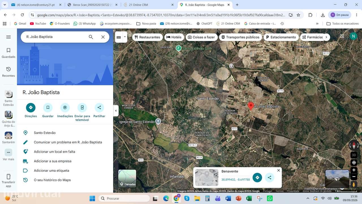This screenshot has width=362, height=204.
Task: Zoom out with the minus button
Action: click(354, 177)
